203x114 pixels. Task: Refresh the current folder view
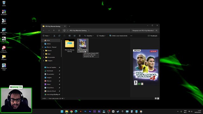[x=59, y=30]
